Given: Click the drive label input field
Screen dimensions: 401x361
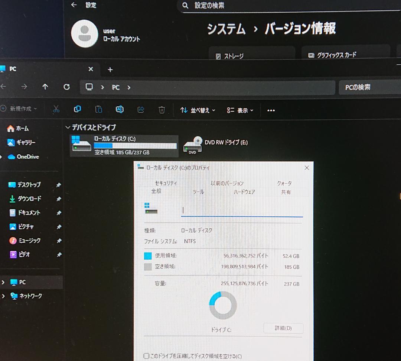Looking at the screenshot, I should (241, 210).
